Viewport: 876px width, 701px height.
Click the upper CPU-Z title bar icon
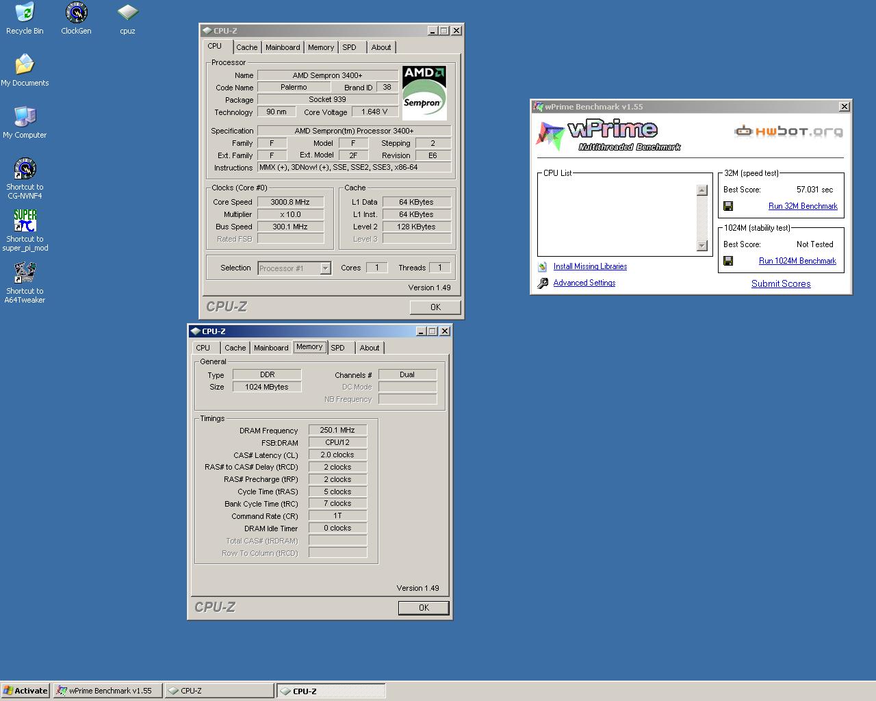[207, 30]
